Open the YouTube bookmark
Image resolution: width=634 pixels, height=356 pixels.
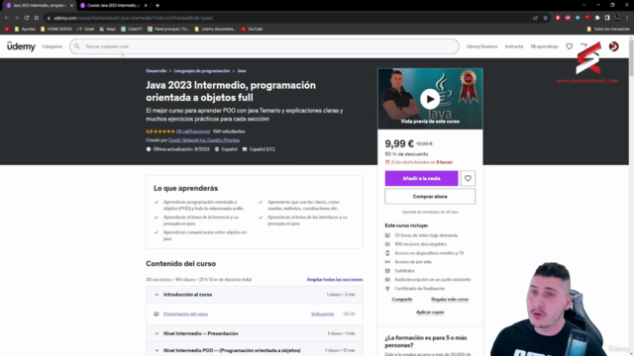point(252,29)
